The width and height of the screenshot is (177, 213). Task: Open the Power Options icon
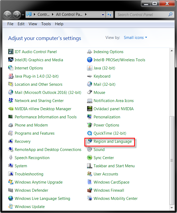pos(89,125)
